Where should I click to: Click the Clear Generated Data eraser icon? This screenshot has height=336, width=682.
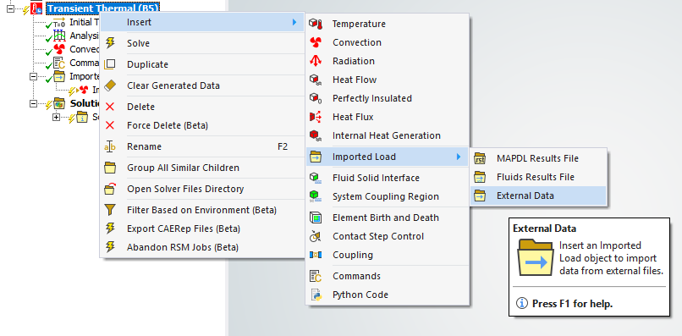pos(110,85)
